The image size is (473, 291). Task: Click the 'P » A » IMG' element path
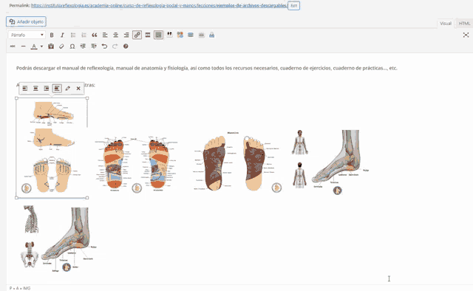(x=20, y=288)
